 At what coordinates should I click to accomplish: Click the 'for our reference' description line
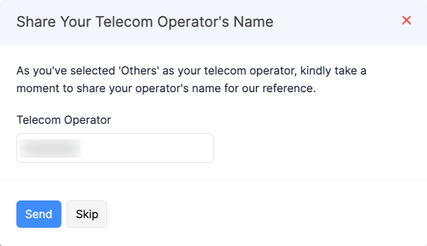click(x=166, y=88)
